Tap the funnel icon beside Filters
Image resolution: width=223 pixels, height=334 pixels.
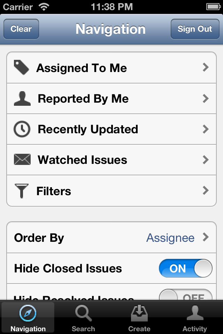click(x=21, y=191)
